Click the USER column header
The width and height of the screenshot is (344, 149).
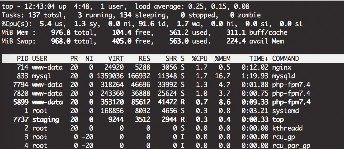[x=40, y=58]
